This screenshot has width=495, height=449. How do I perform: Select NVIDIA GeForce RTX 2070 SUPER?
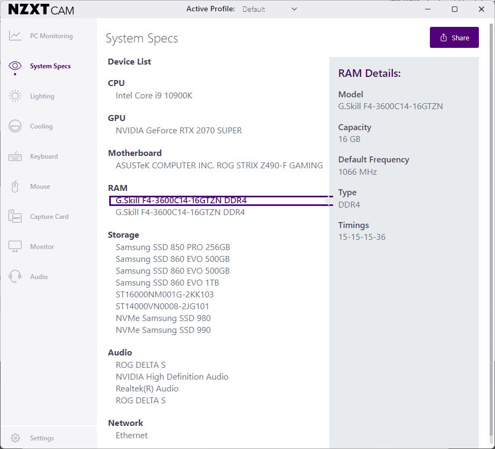[179, 130]
